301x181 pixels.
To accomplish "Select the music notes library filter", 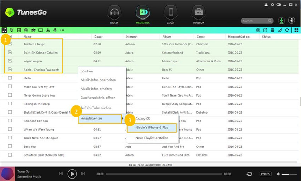I will 4,30.
